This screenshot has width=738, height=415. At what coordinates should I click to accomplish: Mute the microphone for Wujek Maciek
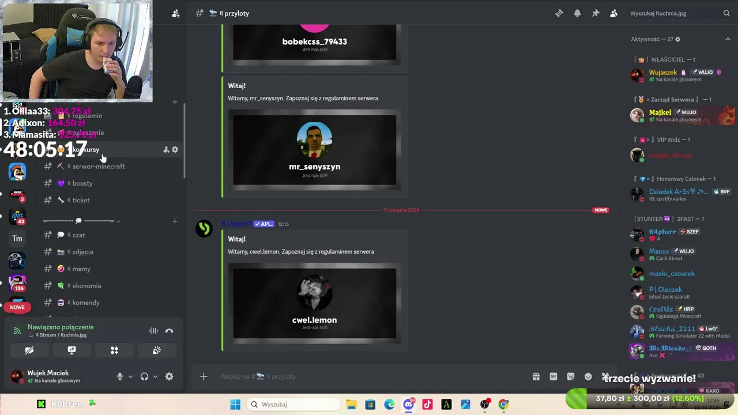120,376
